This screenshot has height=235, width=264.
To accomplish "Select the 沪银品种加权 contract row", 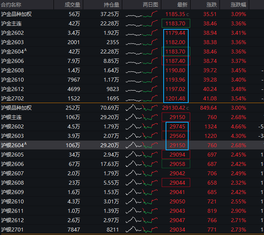I will pyautogui.click(x=16, y=108).
